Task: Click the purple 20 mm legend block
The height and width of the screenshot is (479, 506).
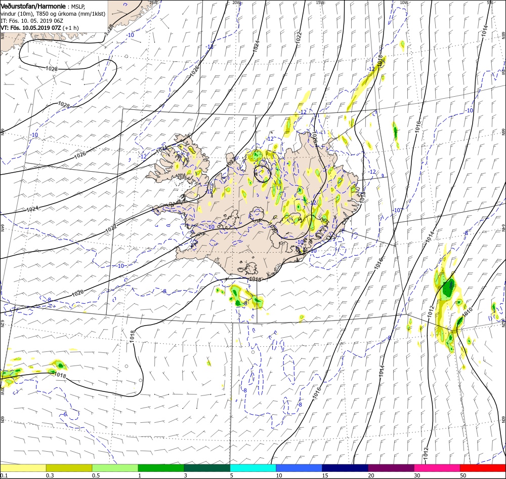Action: [x=391, y=468]
